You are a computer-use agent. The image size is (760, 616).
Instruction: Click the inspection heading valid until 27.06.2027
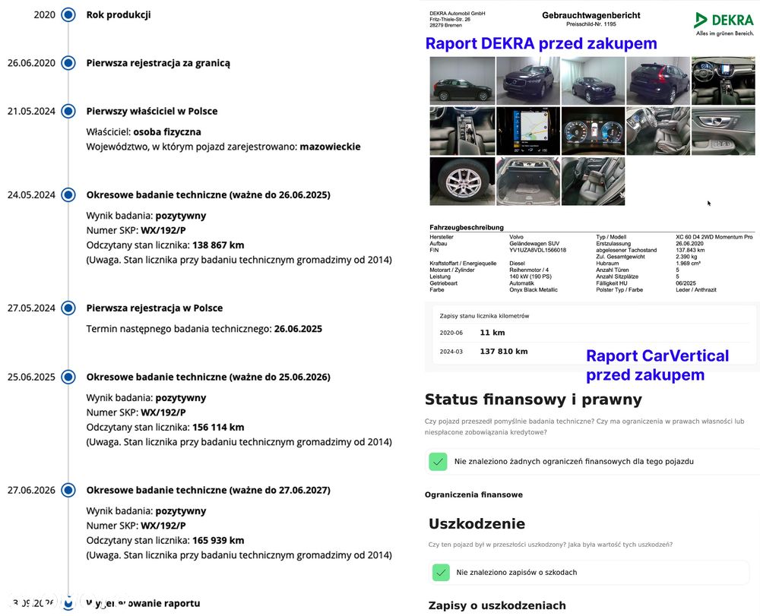click(208, 490)
